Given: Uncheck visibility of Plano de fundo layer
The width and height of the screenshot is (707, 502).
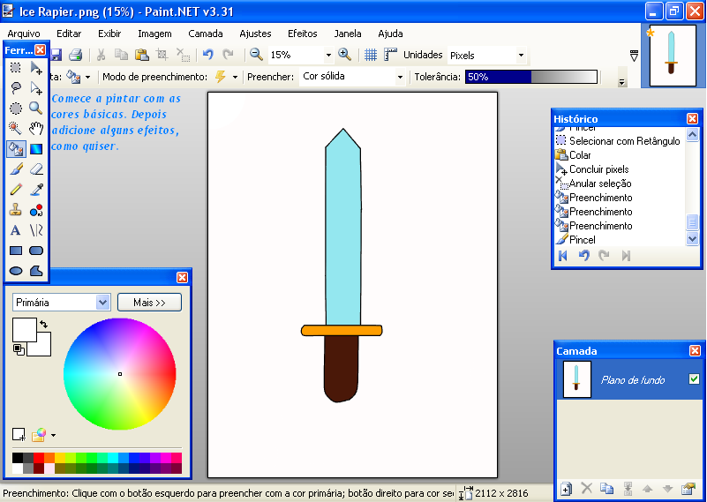Looking at the screenshot, I should (x=694, y=379).
